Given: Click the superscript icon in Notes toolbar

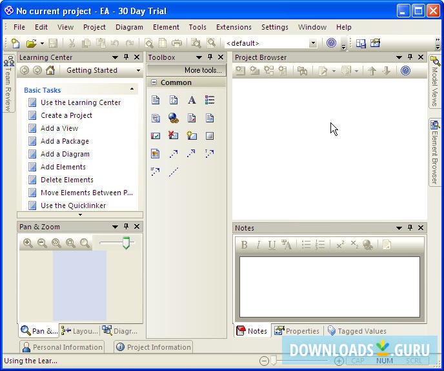Looking at the screenshot, I should [340, 244].
